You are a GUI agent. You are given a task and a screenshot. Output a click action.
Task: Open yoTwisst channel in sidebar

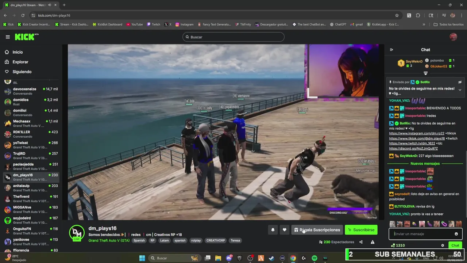point(31,145)
